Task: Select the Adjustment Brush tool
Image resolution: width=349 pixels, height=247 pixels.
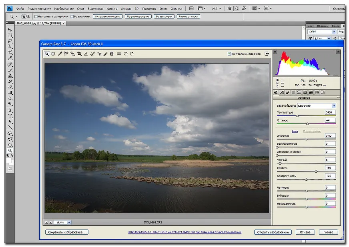Action: pyautogui.click(x=106, y=54)
